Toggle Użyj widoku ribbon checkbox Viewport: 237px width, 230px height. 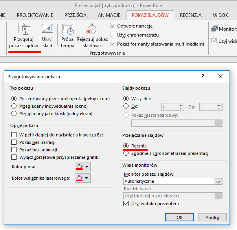(214, 41)
